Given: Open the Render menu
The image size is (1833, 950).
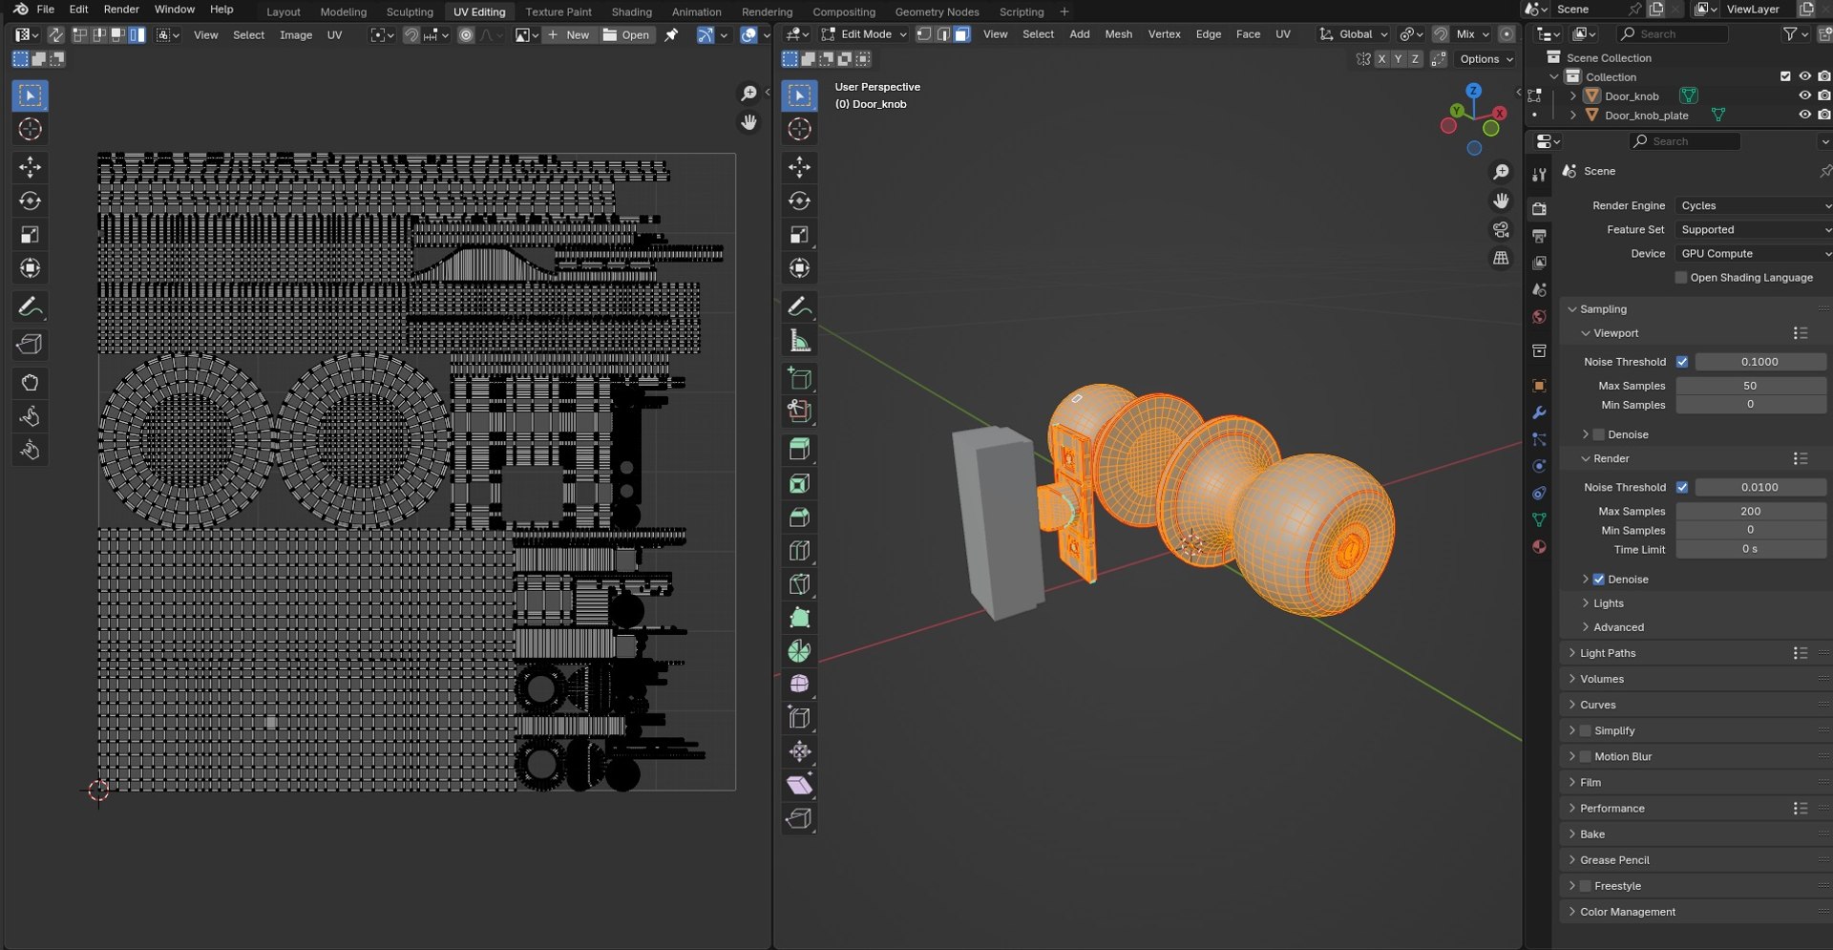Looking at the screenshot, I should tap(121, 10).
